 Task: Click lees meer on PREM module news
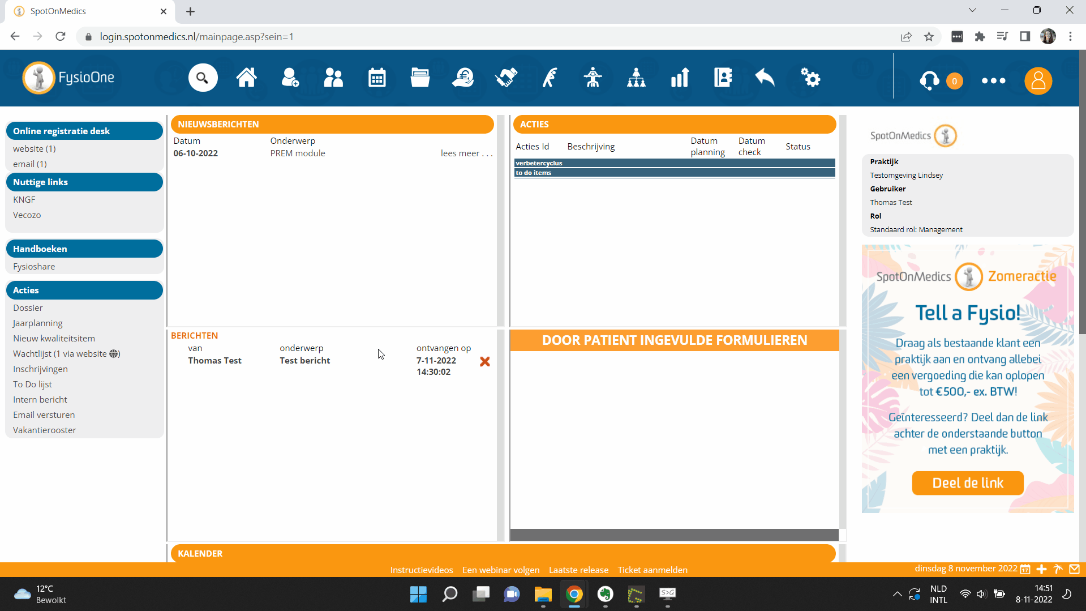pyautogui.click(x=466, y=153)
